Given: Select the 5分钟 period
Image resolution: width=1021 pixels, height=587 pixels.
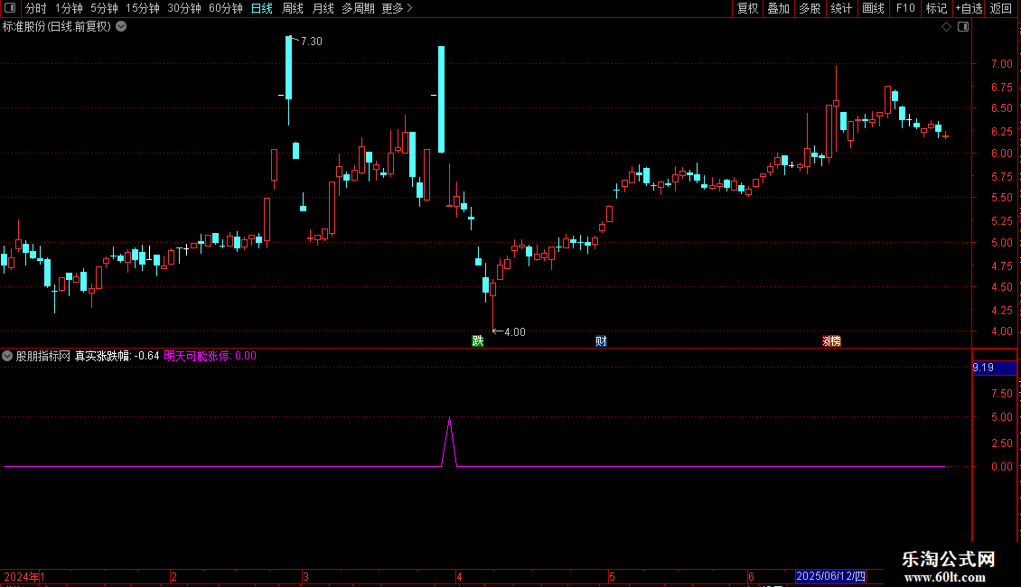Looking at the screenshot, I should point(104,8).
